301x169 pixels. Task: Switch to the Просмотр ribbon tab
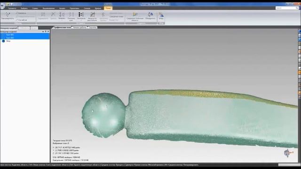[x=12, y=8]
